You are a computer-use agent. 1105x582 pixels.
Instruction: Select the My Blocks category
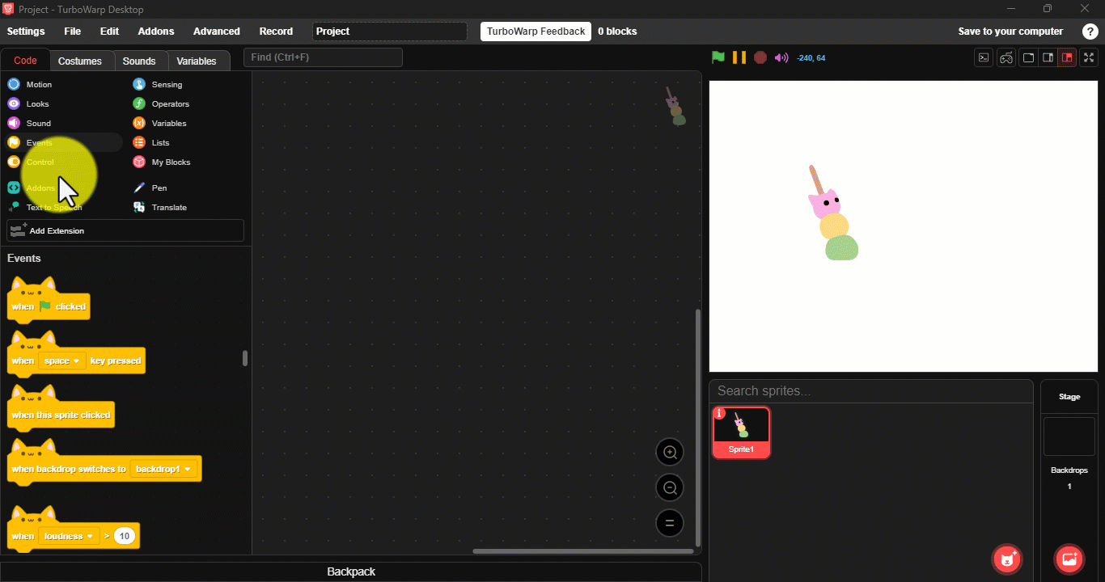[x=162, y=162]
